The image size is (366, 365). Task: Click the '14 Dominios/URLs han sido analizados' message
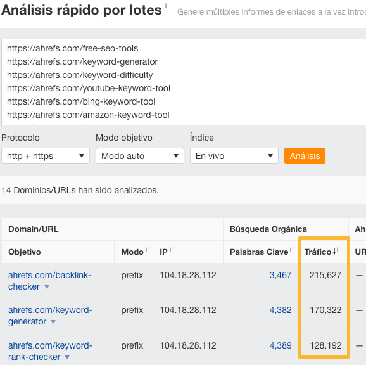pos(80,190)
